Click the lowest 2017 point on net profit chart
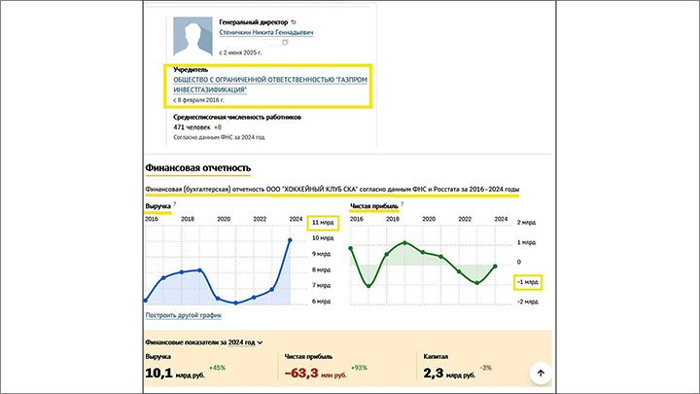The image size is (700, 394). 368,286
